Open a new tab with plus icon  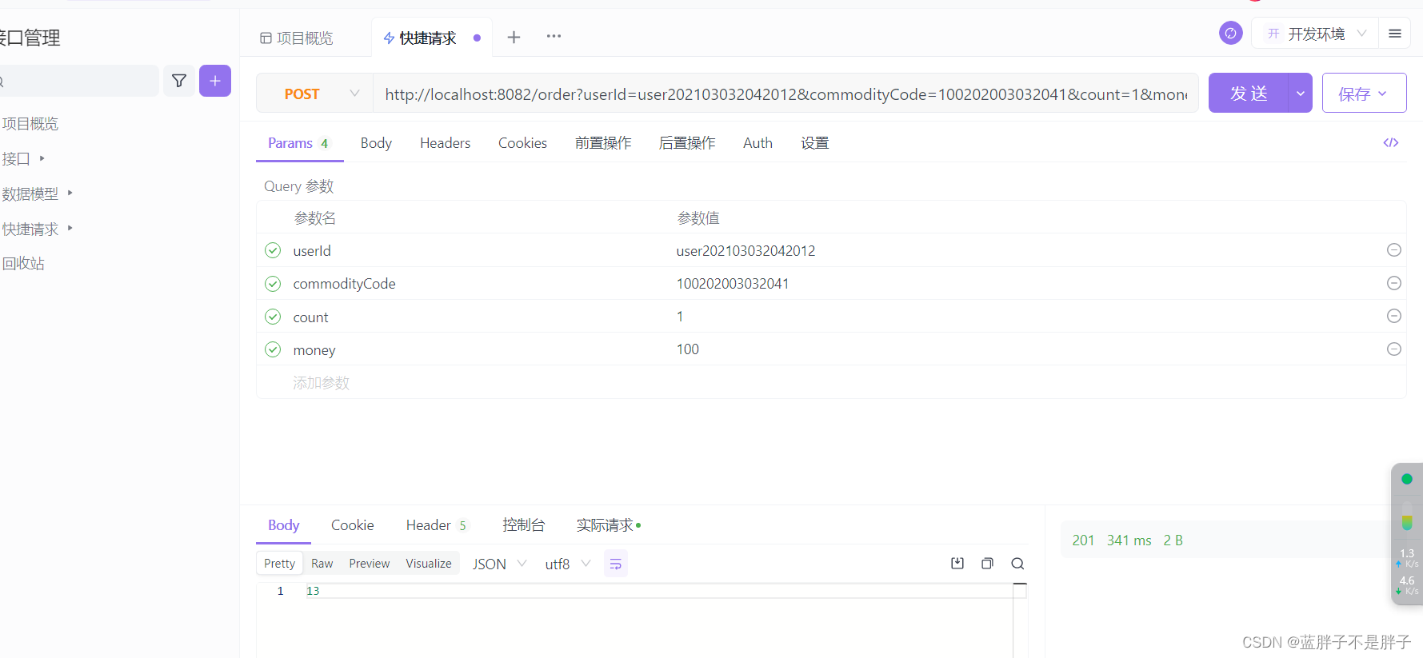pyautogui.click(x=514, y=37)
